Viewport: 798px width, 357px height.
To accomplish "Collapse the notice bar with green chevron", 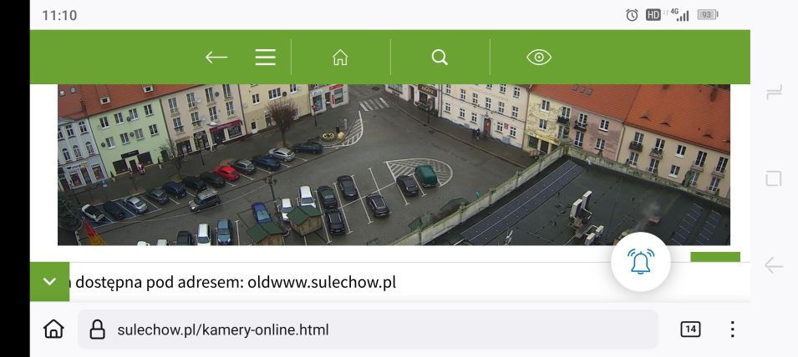I will coord(49,281).
